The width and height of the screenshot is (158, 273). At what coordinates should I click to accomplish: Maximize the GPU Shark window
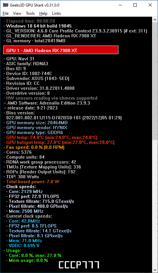coord(135,5)
